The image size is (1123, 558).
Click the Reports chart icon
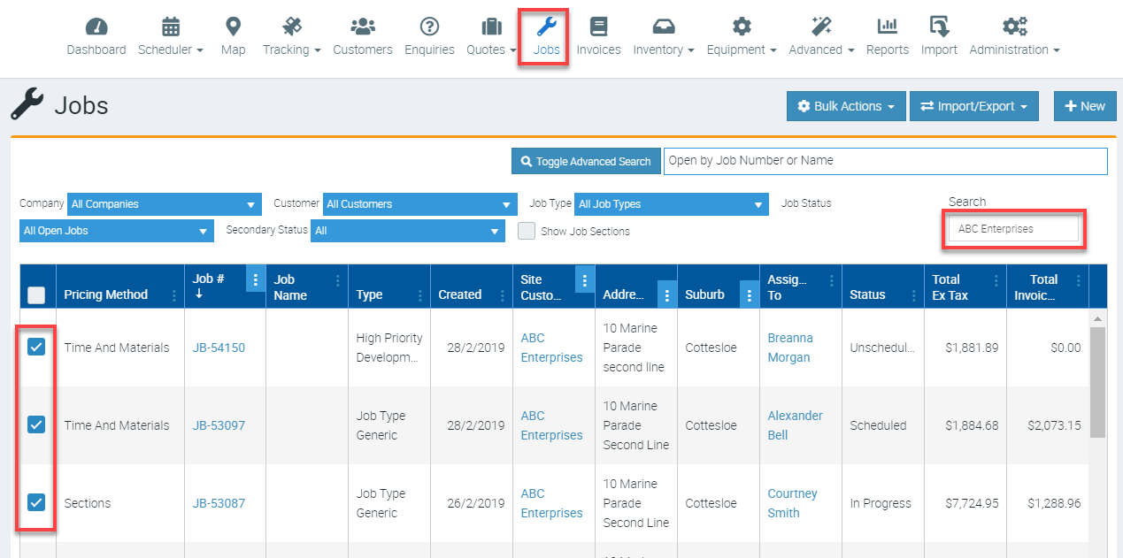887,27
